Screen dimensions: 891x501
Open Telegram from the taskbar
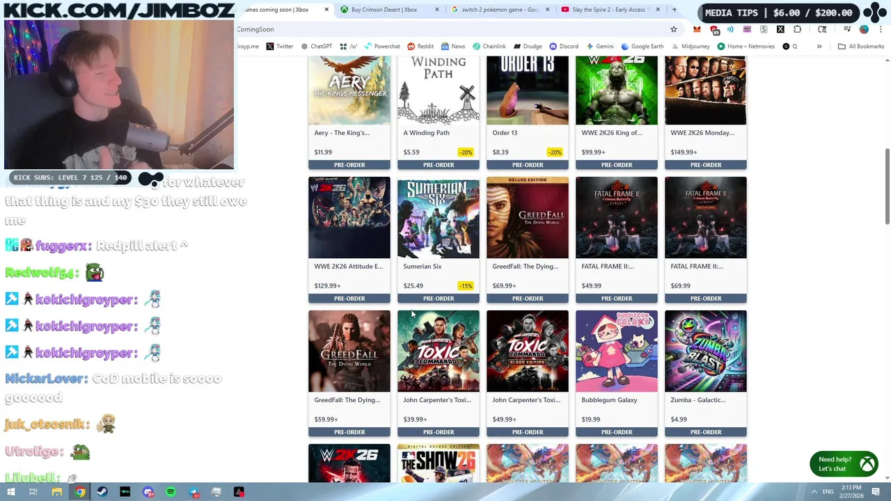pyautogui.click(x=194, y=492)
